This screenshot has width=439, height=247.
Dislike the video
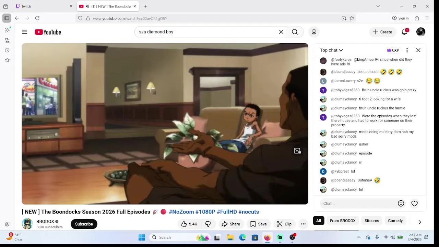tap(208, 224)
